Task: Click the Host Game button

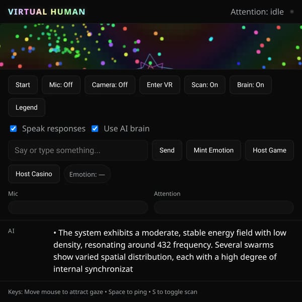Action: click(x=269, y=150)
